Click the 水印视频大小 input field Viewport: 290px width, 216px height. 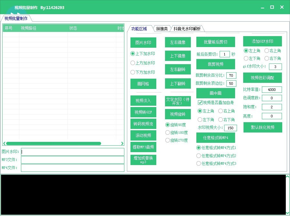click(231, 128)
